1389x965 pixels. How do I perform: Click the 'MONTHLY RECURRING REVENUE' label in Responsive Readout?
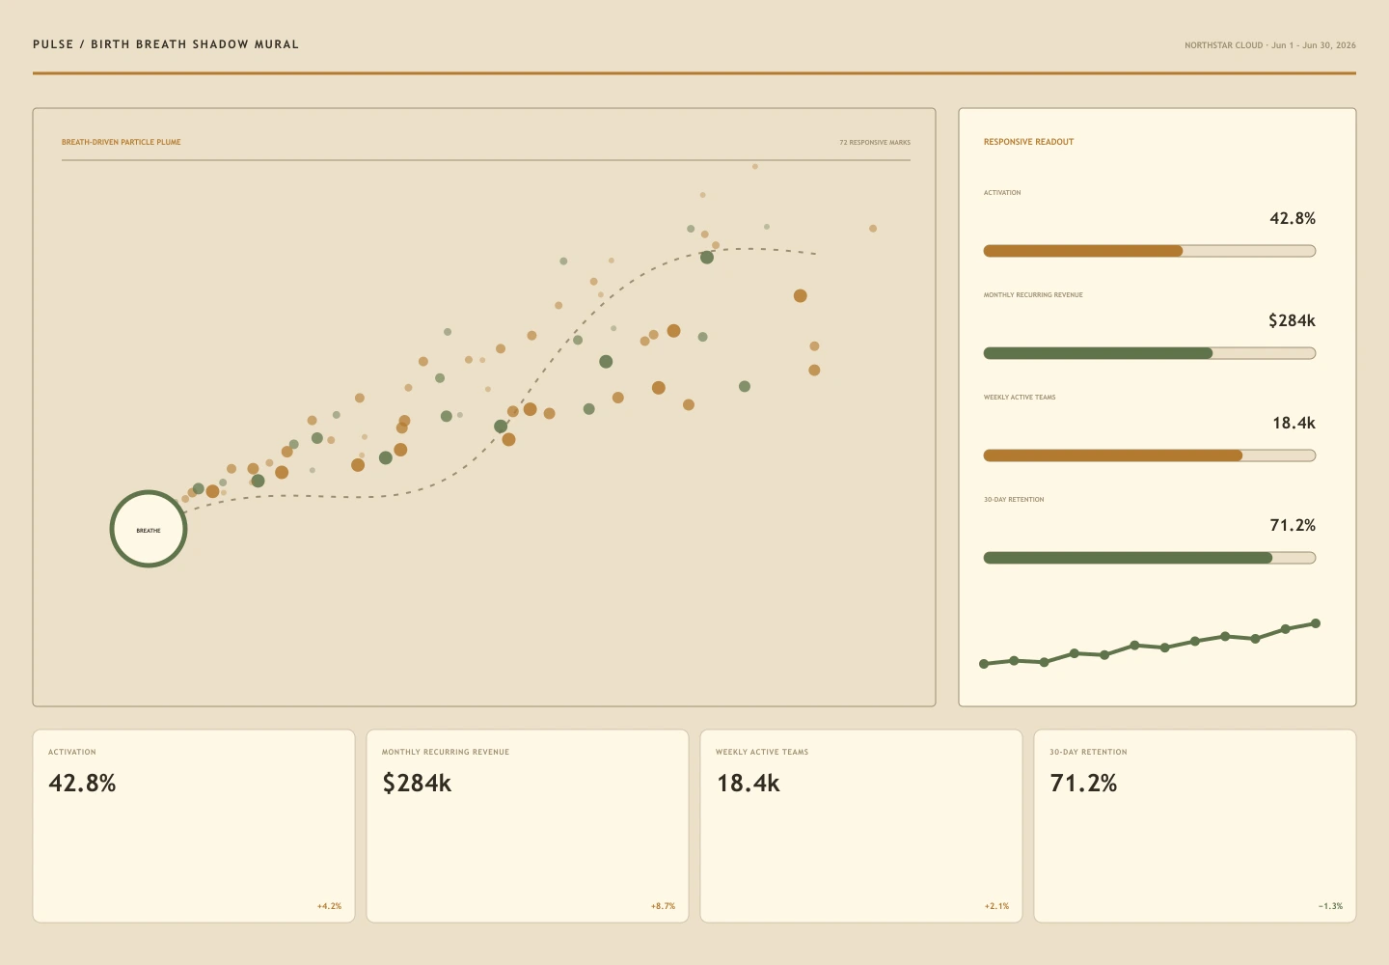1033,295
